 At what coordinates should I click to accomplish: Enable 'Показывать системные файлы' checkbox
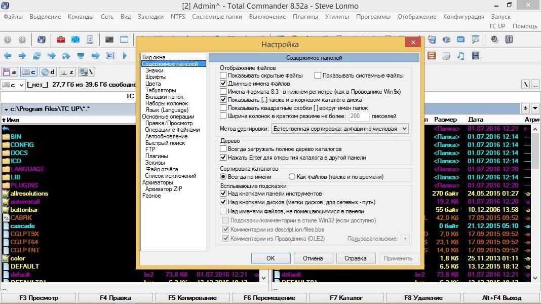click(318, 75)
